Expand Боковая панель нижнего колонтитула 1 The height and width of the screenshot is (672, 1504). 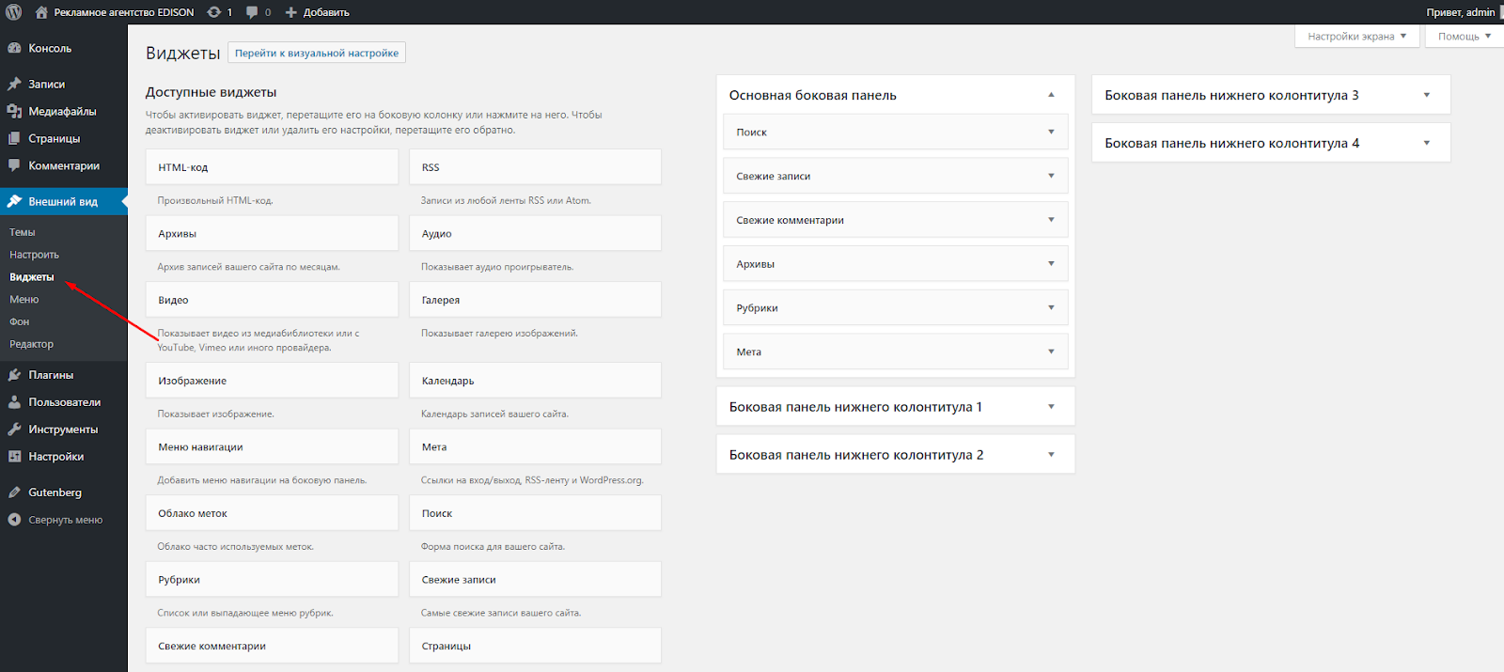point(1051,407)
